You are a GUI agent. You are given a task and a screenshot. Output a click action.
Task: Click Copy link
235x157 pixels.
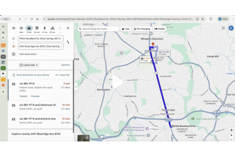click(x=63, y=75)
